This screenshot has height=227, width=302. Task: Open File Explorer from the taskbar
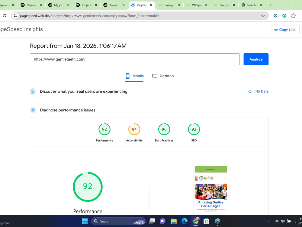(174, 221)
